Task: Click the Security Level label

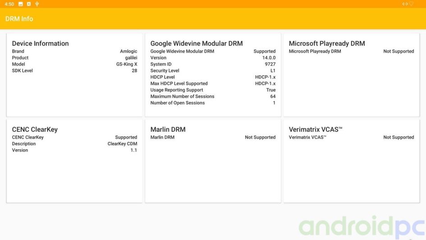Action: point(165,70)
